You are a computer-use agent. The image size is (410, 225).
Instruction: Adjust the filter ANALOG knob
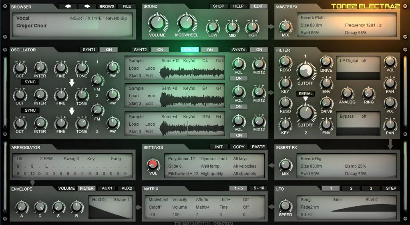click(x=347, y=94)
